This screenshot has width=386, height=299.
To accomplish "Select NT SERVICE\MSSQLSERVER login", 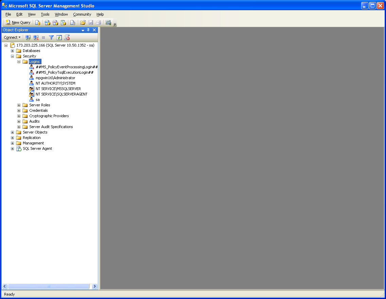I will point(58,89).
